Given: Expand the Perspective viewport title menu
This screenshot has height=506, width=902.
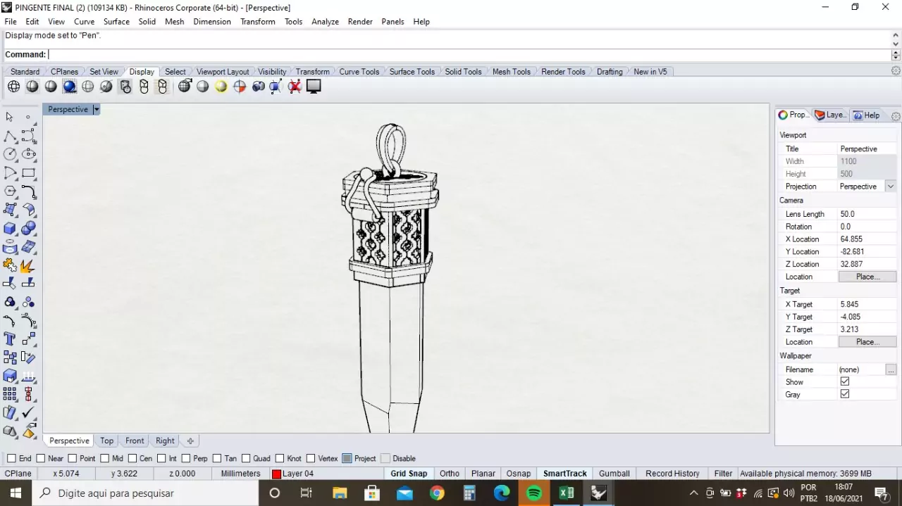Looking at the screenshot, I should (x=97, y=110).
